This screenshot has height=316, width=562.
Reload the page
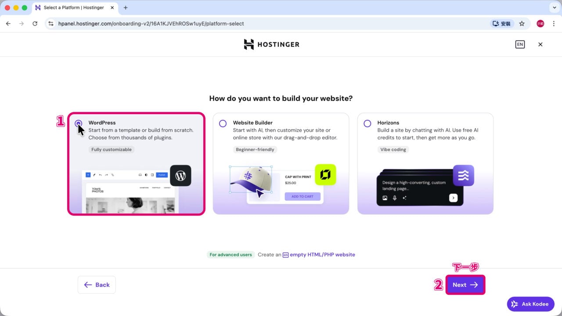[35, 24]
